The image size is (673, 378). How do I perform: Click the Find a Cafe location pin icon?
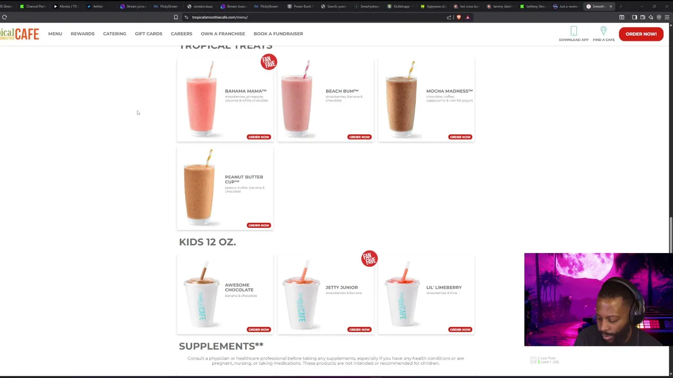coord(604,31)
